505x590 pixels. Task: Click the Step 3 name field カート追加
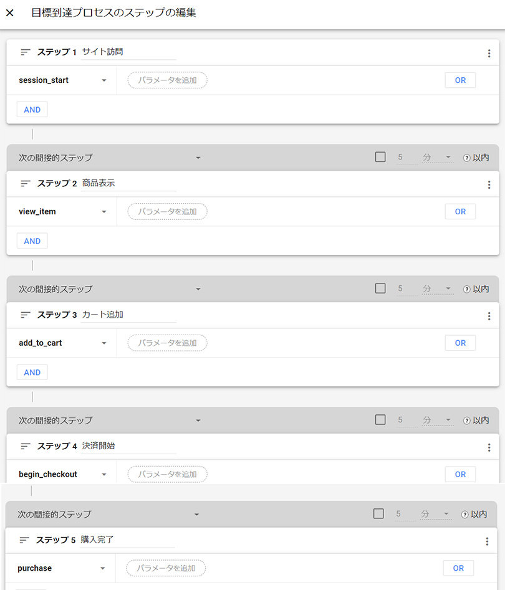(x=128, y=315)
